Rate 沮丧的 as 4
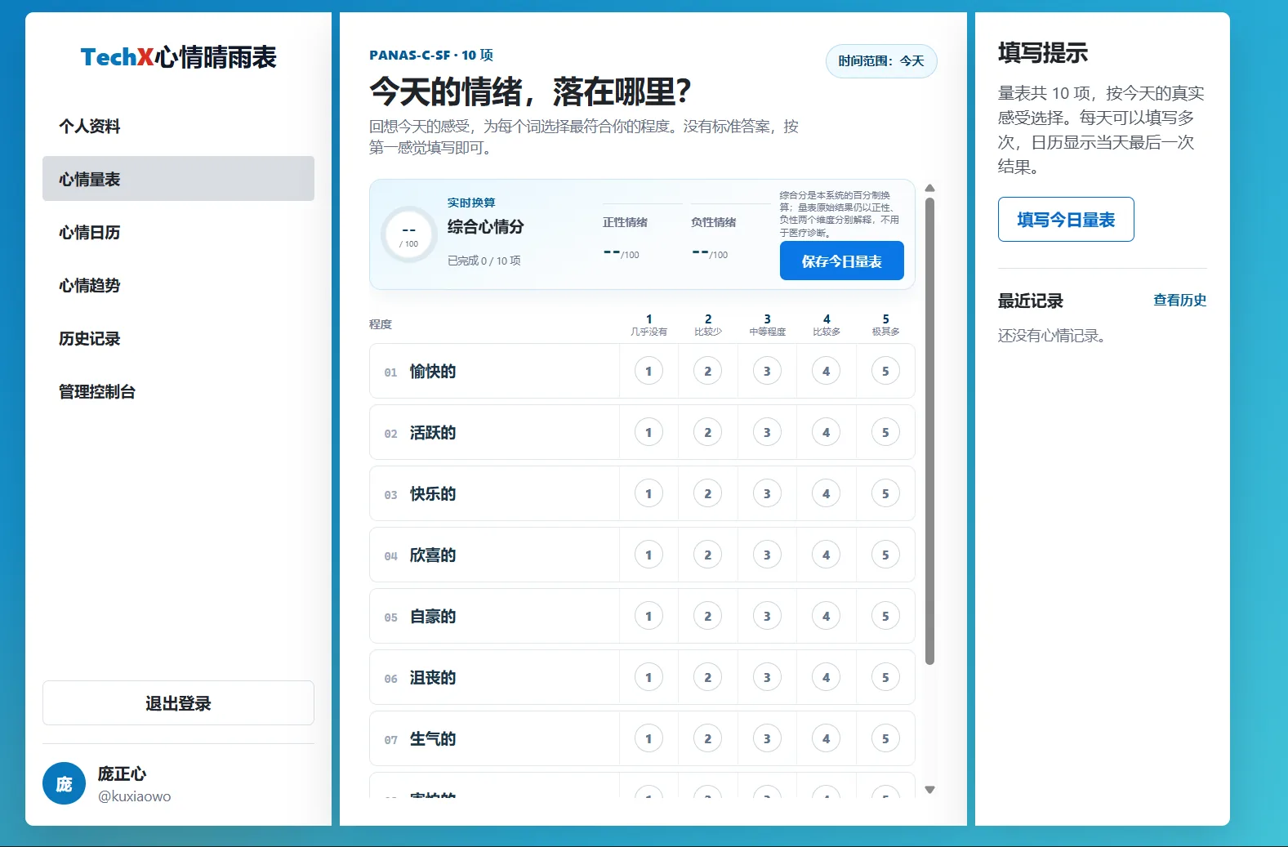The width and height of the screenshot is (1288, 847). [x=827, y=677]
